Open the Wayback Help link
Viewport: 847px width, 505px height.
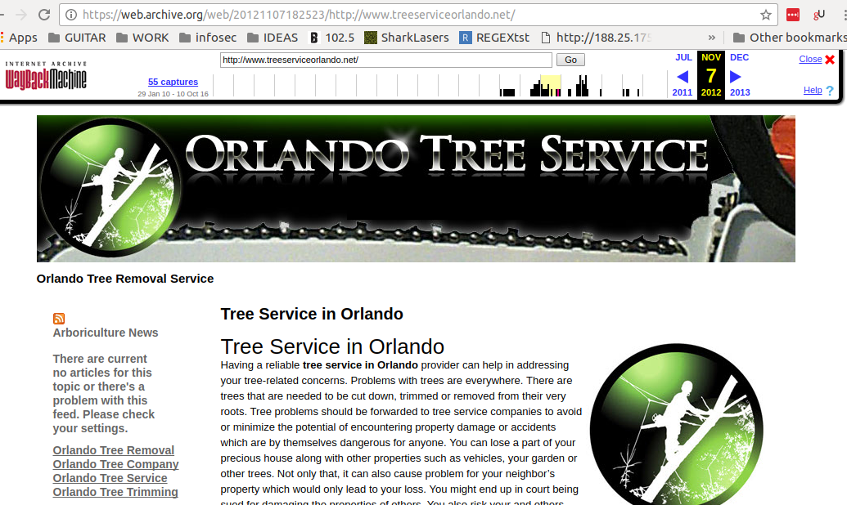point(813,90)
